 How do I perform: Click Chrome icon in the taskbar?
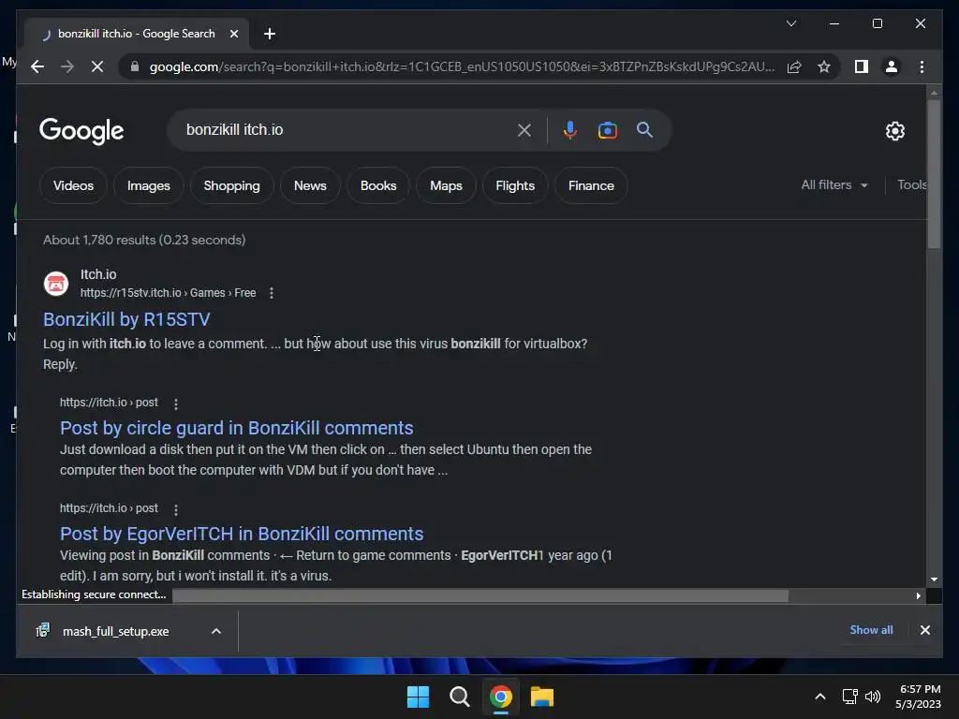[500, 697]
